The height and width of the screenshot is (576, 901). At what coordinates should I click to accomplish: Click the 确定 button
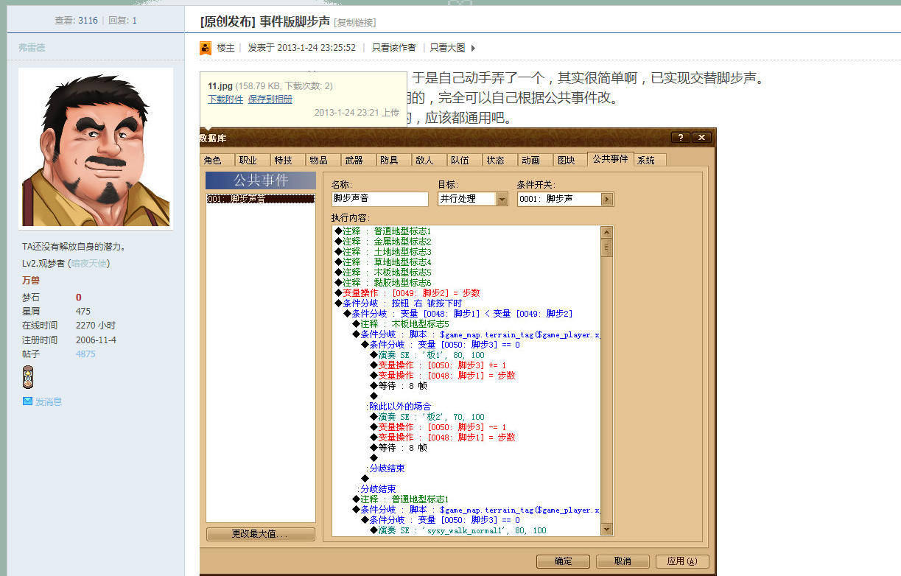(x=564, y=561)
